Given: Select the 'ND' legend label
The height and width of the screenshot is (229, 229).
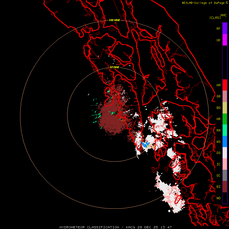Looking at the screenshot, I should click(218, 198).
